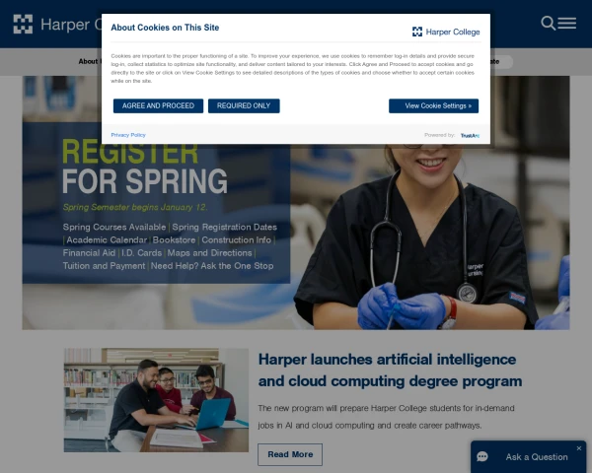Screen dimensions: 592x473
Task: Open the search magnifier icon
Action: tap(548, 24)
